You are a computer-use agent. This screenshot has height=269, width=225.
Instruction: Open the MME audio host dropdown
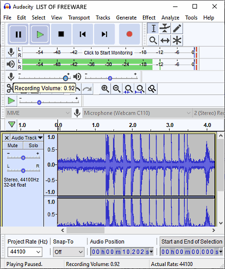point(38,113)
